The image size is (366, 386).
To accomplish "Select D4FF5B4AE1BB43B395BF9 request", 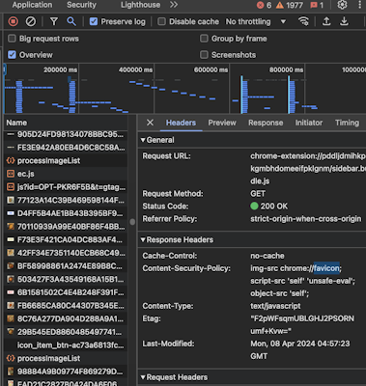I will [66, 213].
